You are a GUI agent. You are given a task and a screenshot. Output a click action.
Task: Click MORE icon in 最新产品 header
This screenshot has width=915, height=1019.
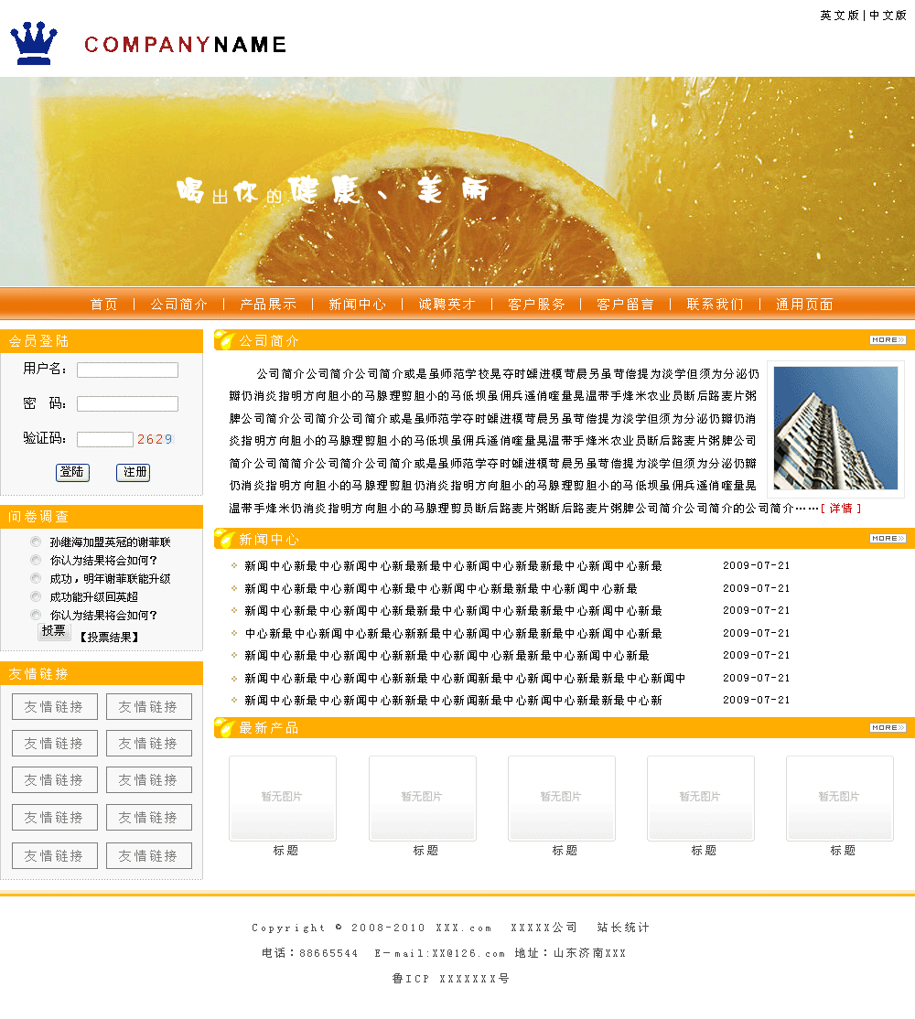[x=887, y=728]
